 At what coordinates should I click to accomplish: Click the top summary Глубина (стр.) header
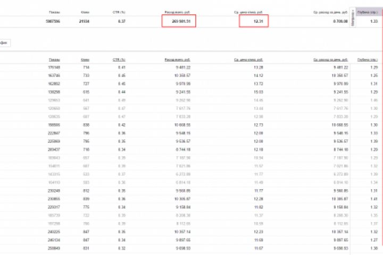[368, 12]
